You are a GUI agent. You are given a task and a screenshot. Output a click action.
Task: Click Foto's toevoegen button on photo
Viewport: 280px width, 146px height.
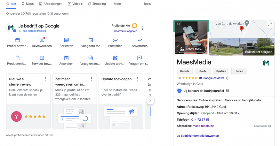click(x=191, y=49)
